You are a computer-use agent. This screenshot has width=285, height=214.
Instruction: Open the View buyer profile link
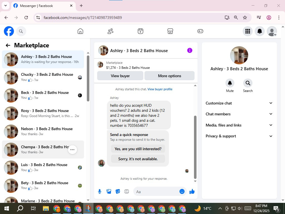coord(160,89)
